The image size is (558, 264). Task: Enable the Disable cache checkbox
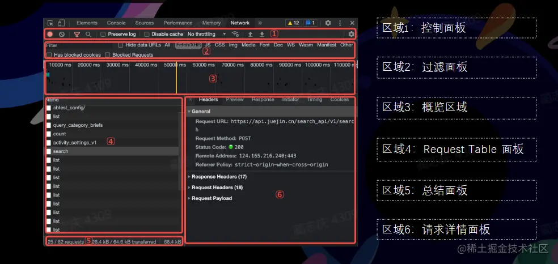[147, 34]
